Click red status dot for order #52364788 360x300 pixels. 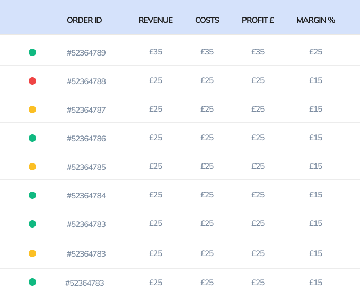32,81
